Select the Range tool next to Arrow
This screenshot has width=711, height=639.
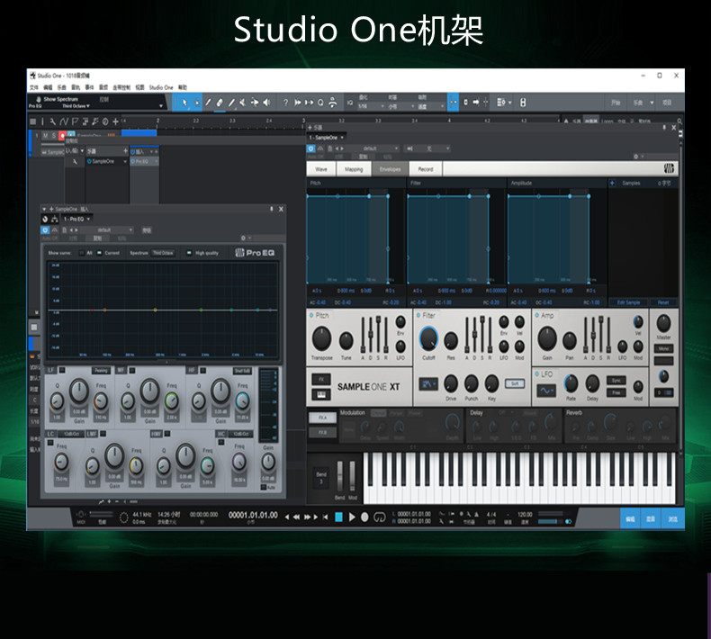point(196,103)
